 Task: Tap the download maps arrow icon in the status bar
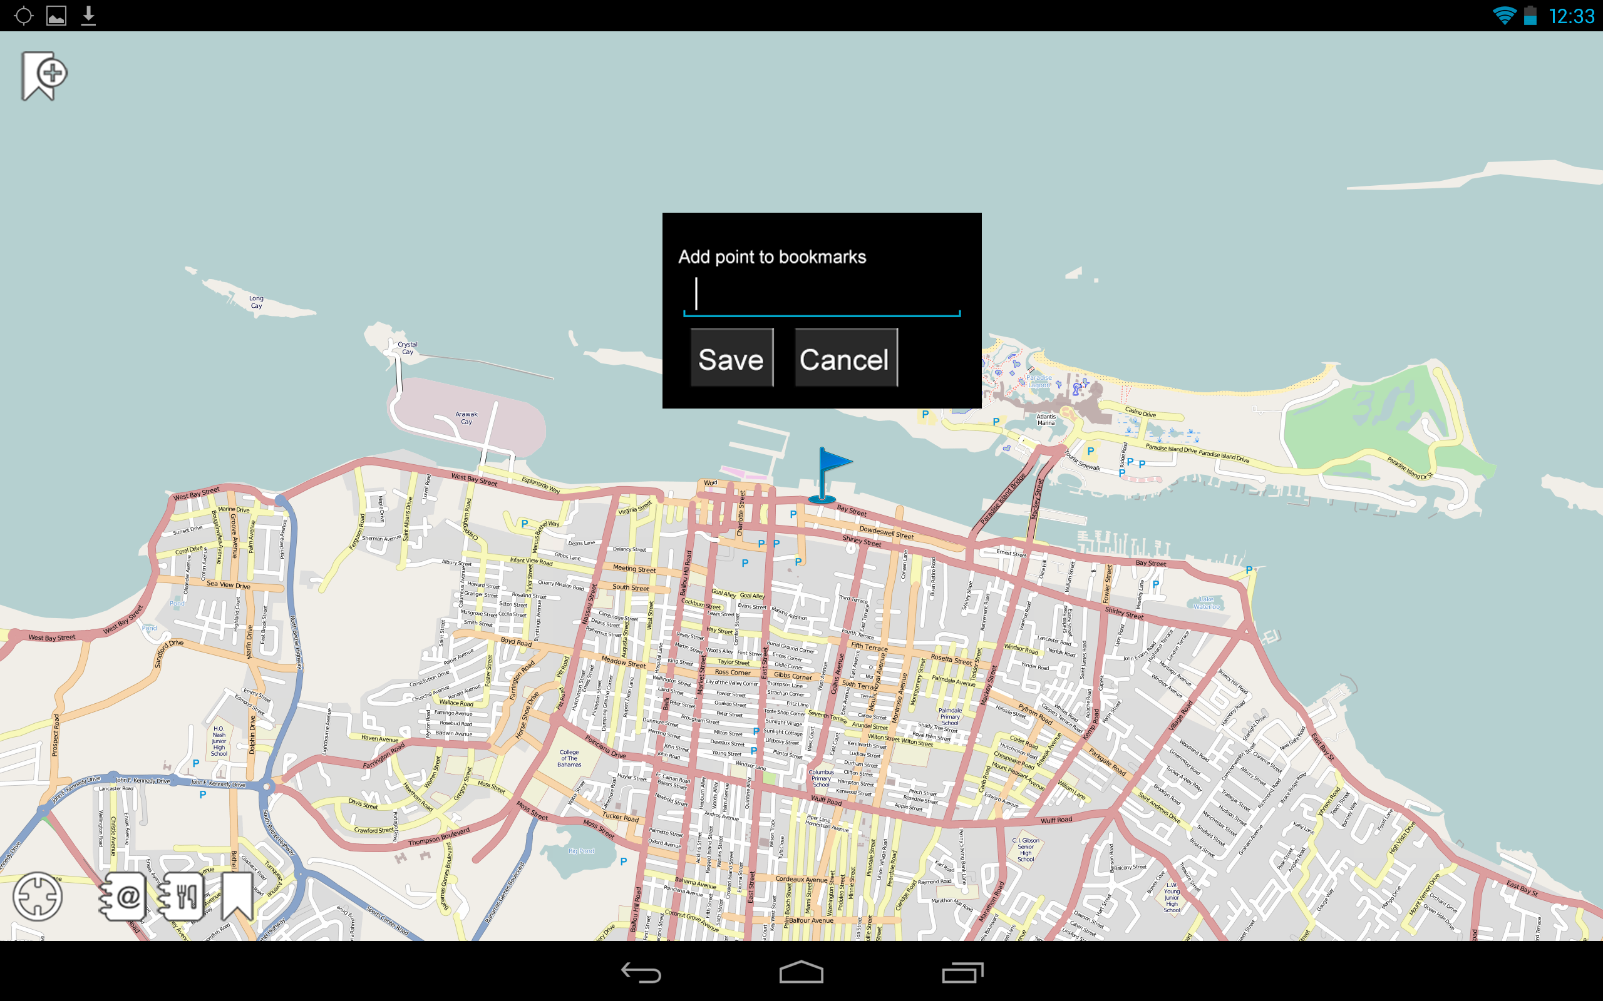[89, 14]
